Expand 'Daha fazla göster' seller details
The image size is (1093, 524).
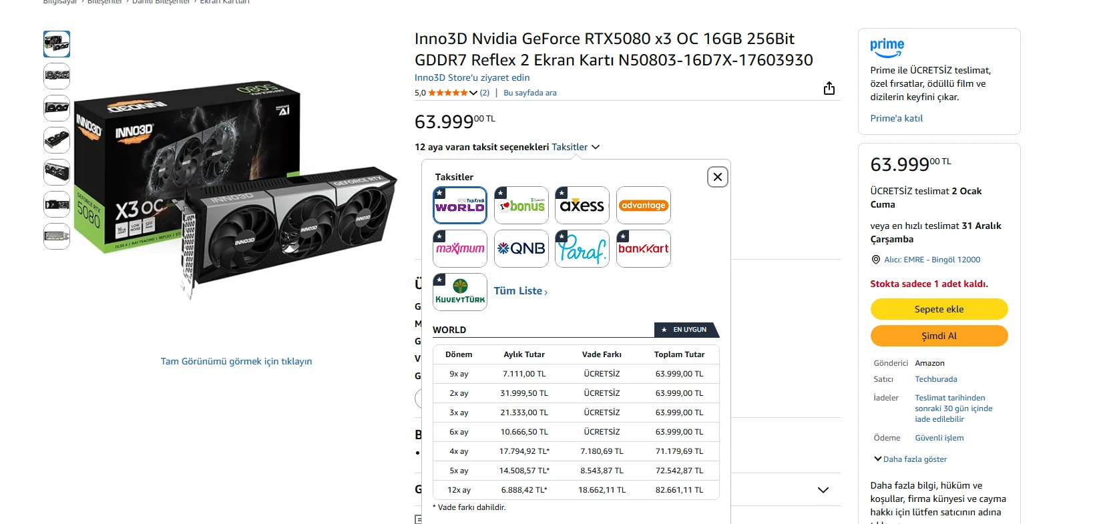911,459
